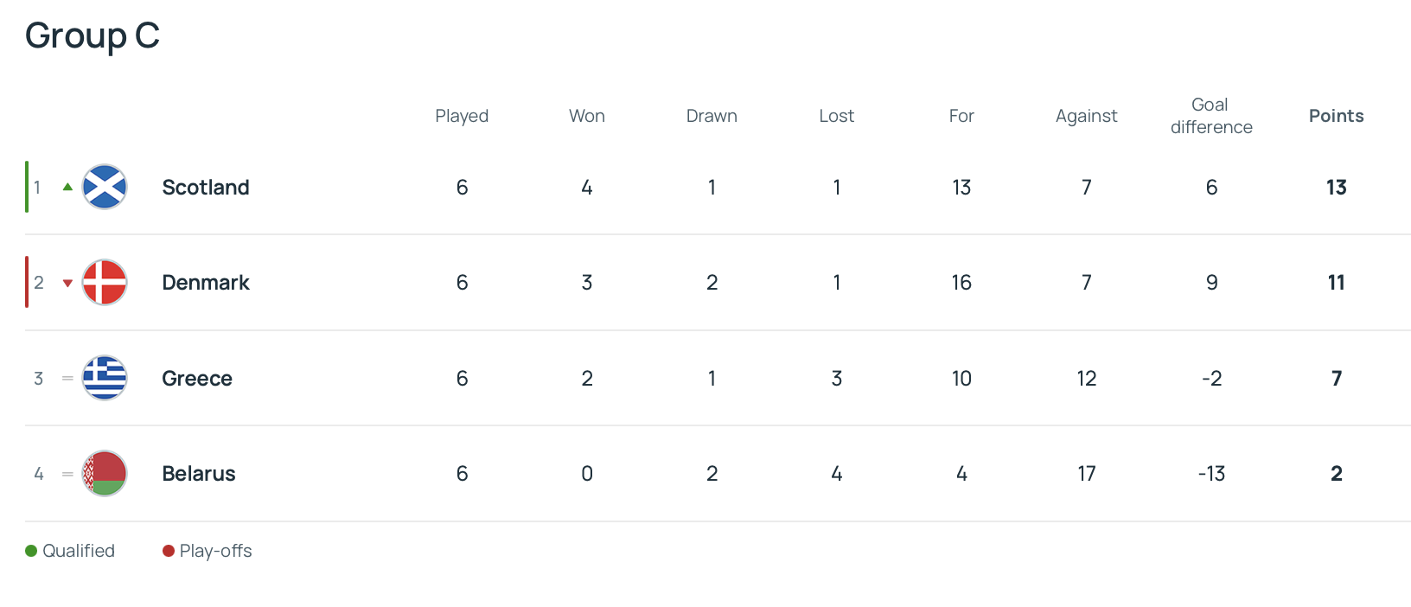
Task: Click the red Play-offs legend dot
Action: coord(169,551)
